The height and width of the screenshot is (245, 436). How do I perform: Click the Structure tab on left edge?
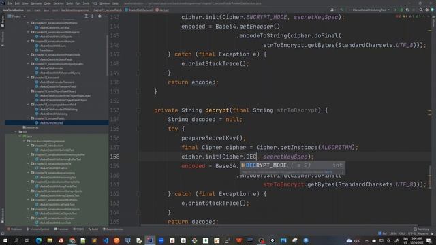click(x=3, y=39)
